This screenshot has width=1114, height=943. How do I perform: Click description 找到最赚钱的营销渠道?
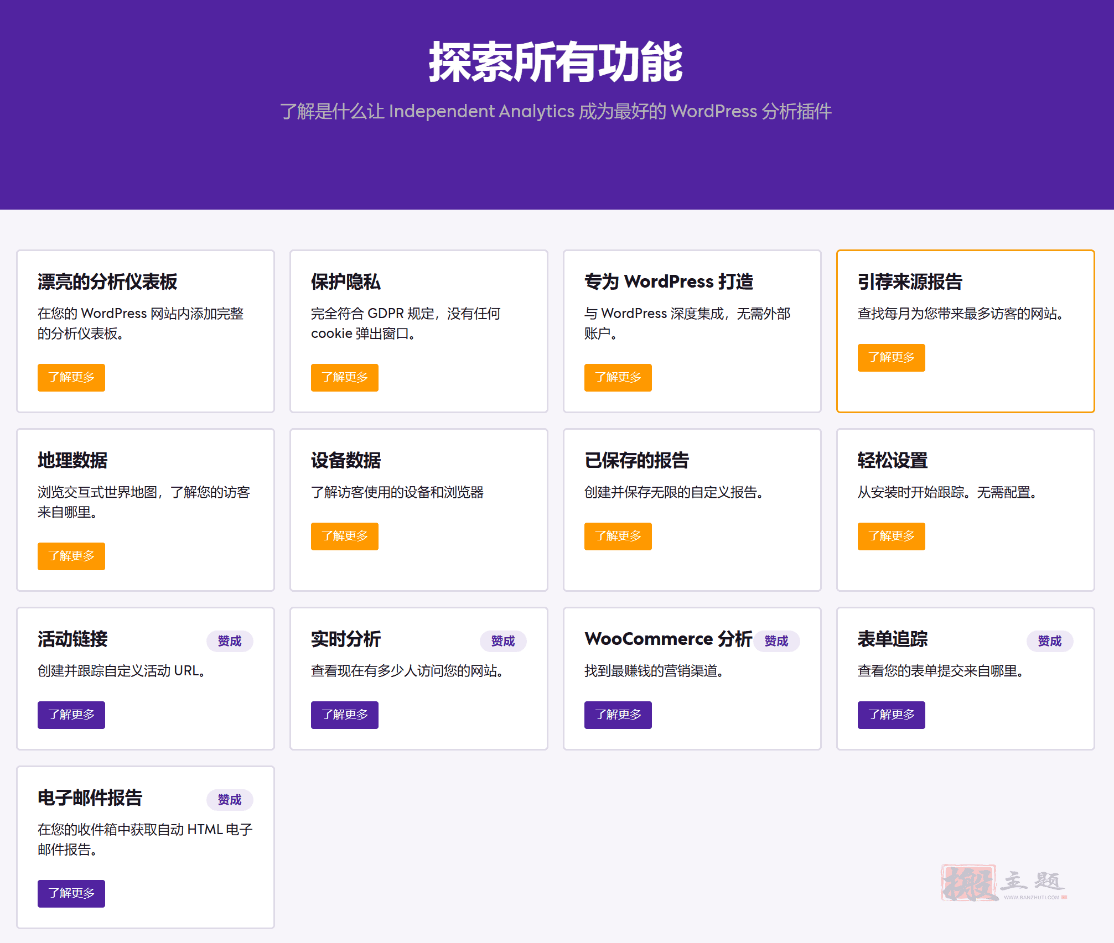654,671
